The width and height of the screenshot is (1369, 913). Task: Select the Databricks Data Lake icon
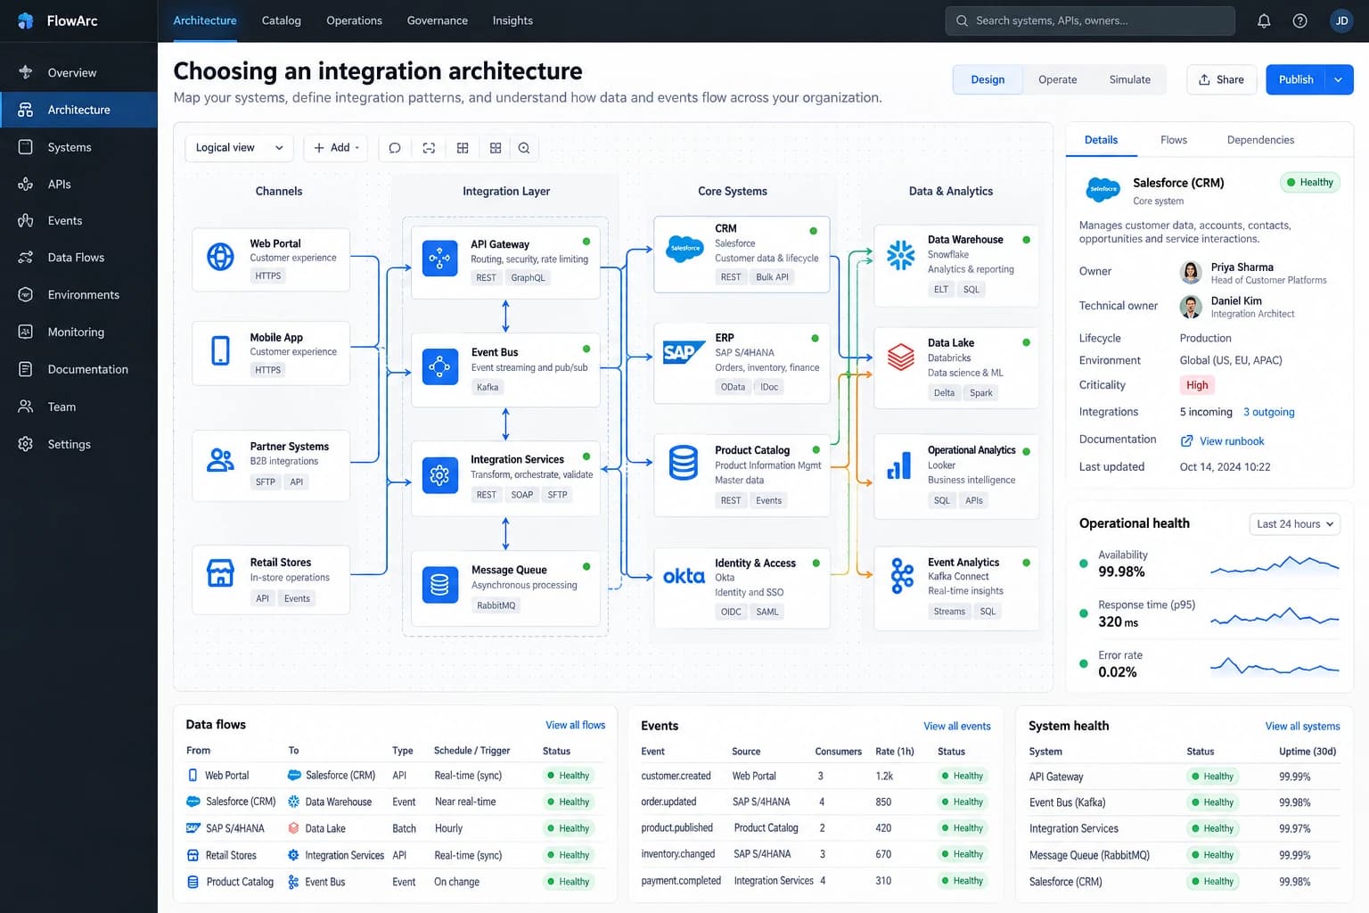(901, 358)
